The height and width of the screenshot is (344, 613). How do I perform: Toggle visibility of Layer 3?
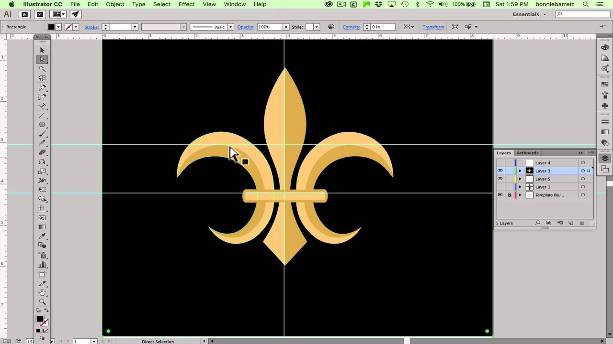point(500,171)
